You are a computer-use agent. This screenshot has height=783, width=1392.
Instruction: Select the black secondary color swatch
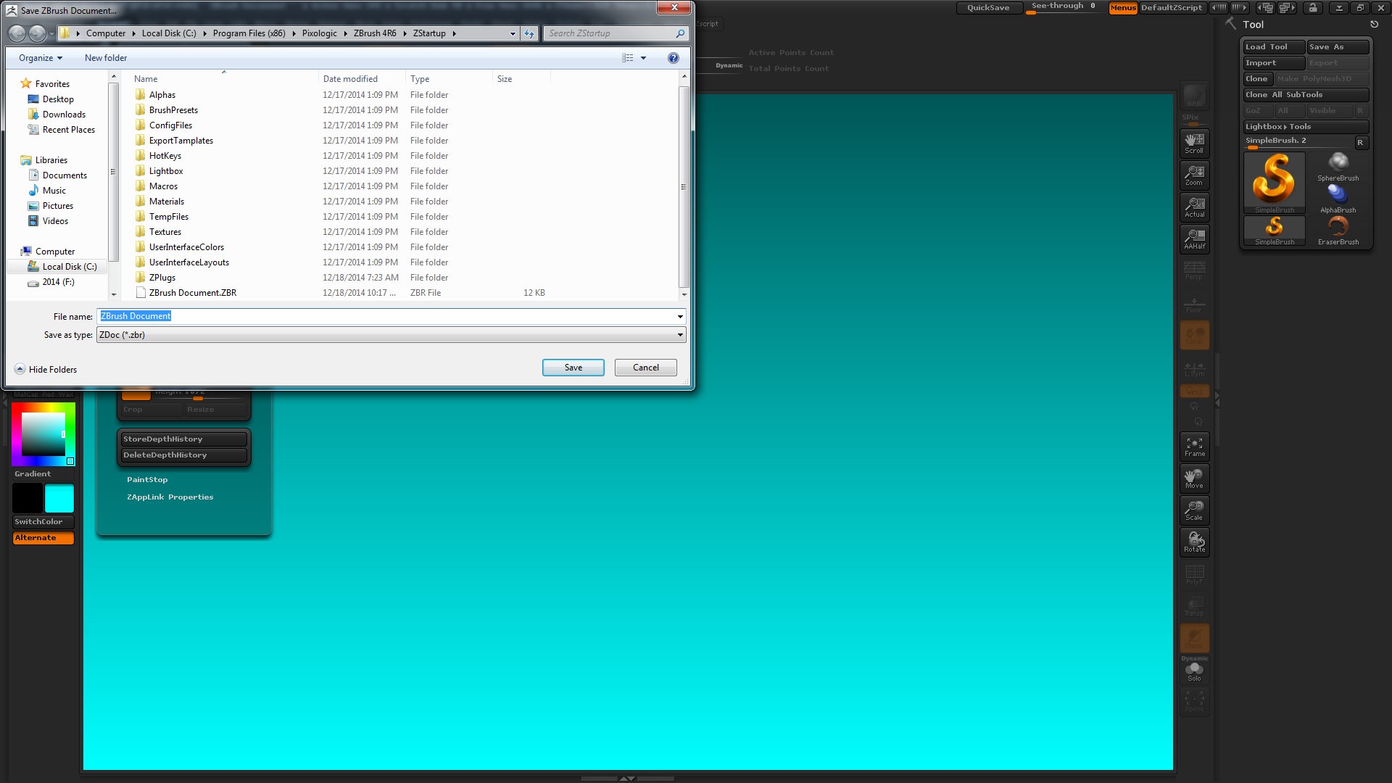click(28, 499)
